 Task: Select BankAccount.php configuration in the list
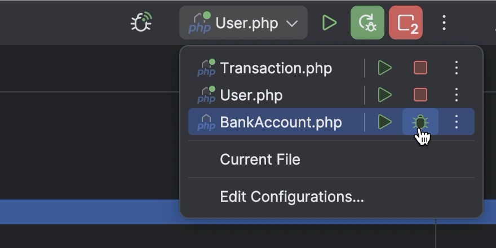[x=281, y=122]
